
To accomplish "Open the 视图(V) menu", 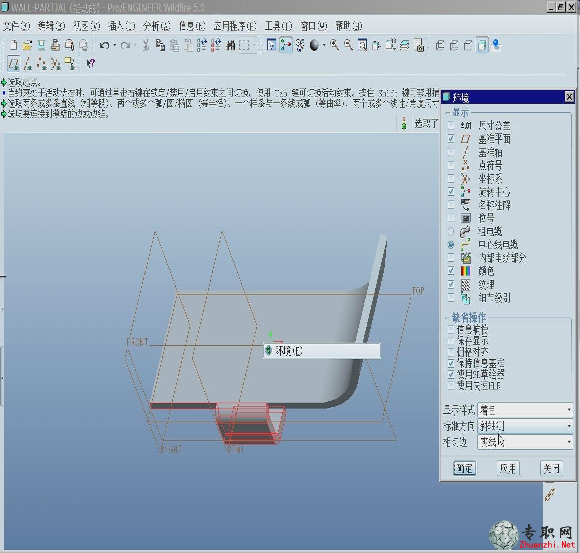I will [x=87, y=26].
